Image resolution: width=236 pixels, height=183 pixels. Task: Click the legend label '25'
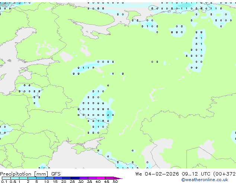(x=72, y=182)
